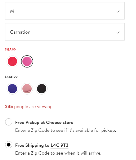Image resolution: width=136 pixels, height=160 pixels.
Task: Open the Choose store link
Action: coord(59,122)
